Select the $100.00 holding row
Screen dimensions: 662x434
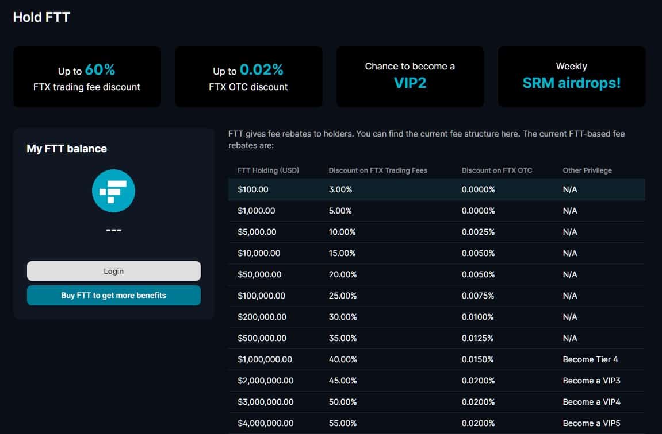pyautogui.click(x=437, y=189)
